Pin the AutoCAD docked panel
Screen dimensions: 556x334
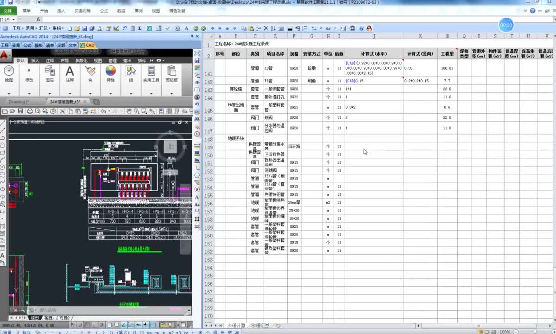[192, 36]
